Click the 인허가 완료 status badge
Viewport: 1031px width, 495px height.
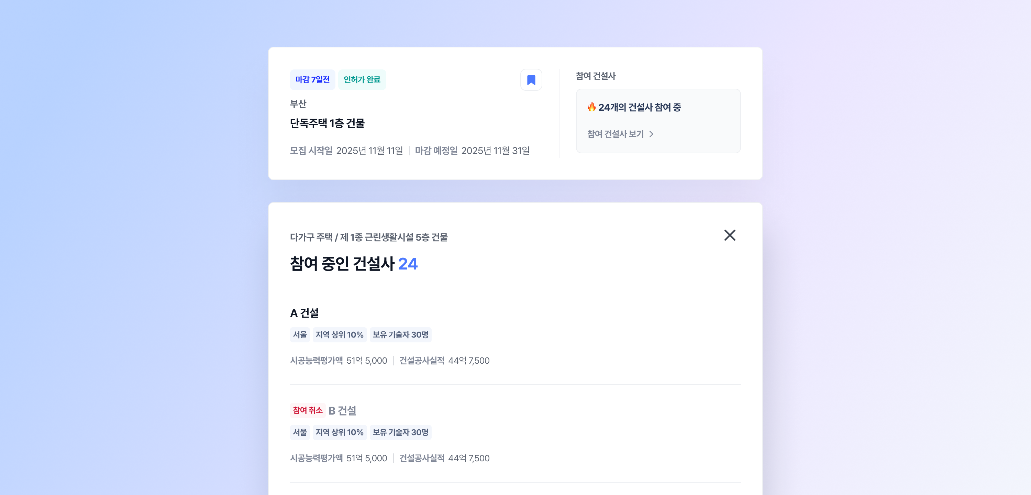[x=362, y=80]
